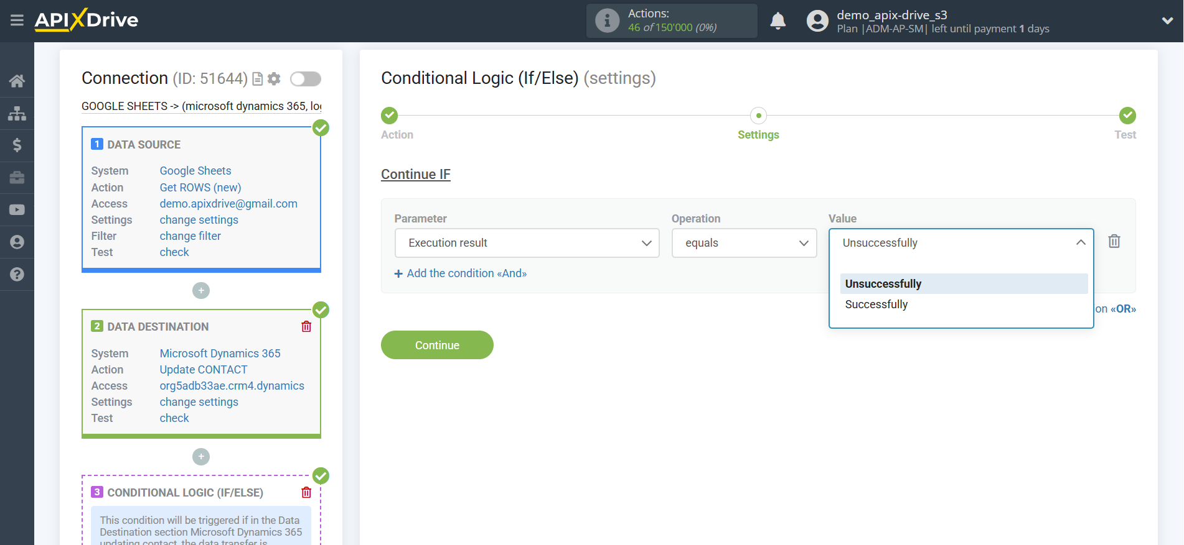1184x545 pixels.
Task: Open the briefcase icon in the sidebar
Action: (x=17, y=178)
